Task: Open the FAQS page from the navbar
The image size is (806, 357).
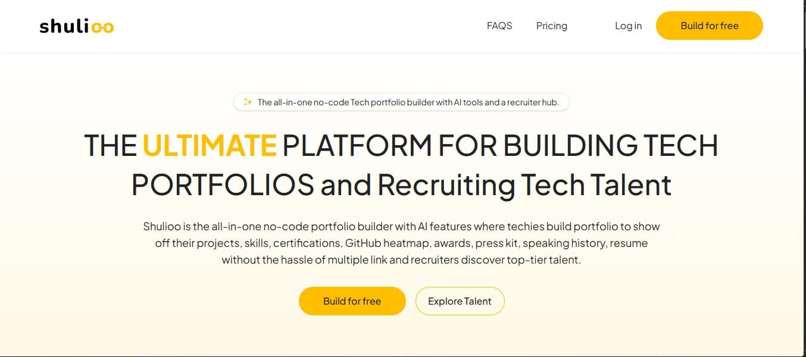Action: coord(499,26)
